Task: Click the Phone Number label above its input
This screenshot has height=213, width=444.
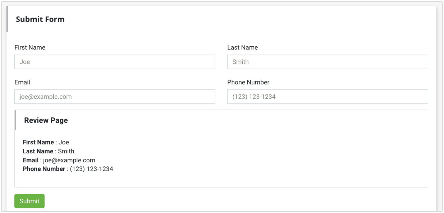Action: 248,82
